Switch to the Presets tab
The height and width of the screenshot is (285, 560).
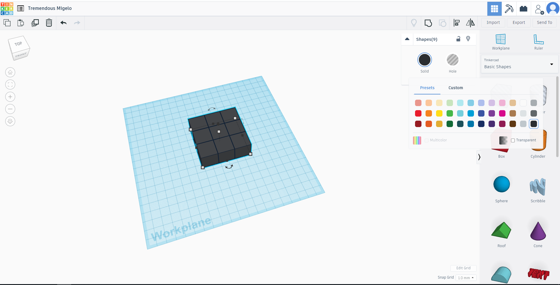point(427,88)
